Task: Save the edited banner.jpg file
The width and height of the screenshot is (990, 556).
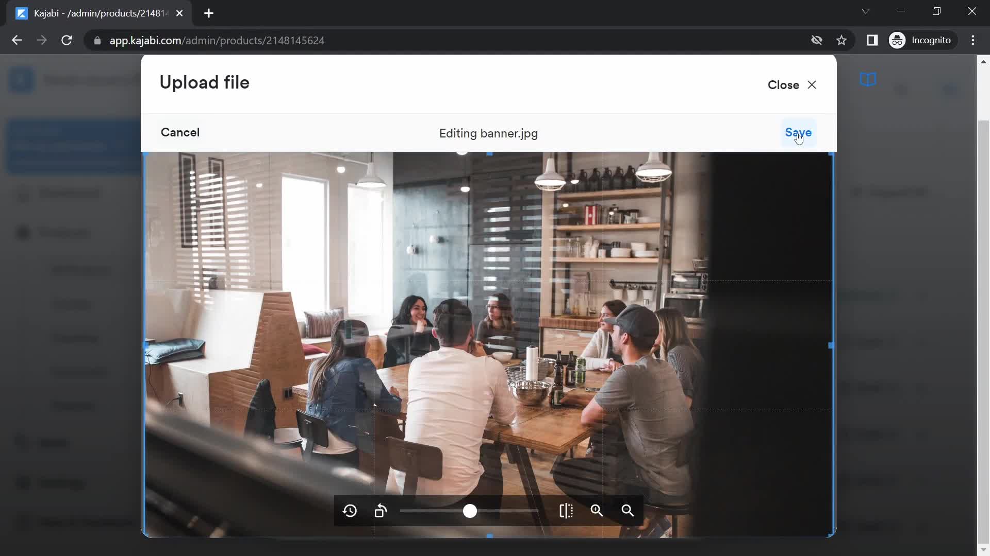Action: tap(799, 132)
